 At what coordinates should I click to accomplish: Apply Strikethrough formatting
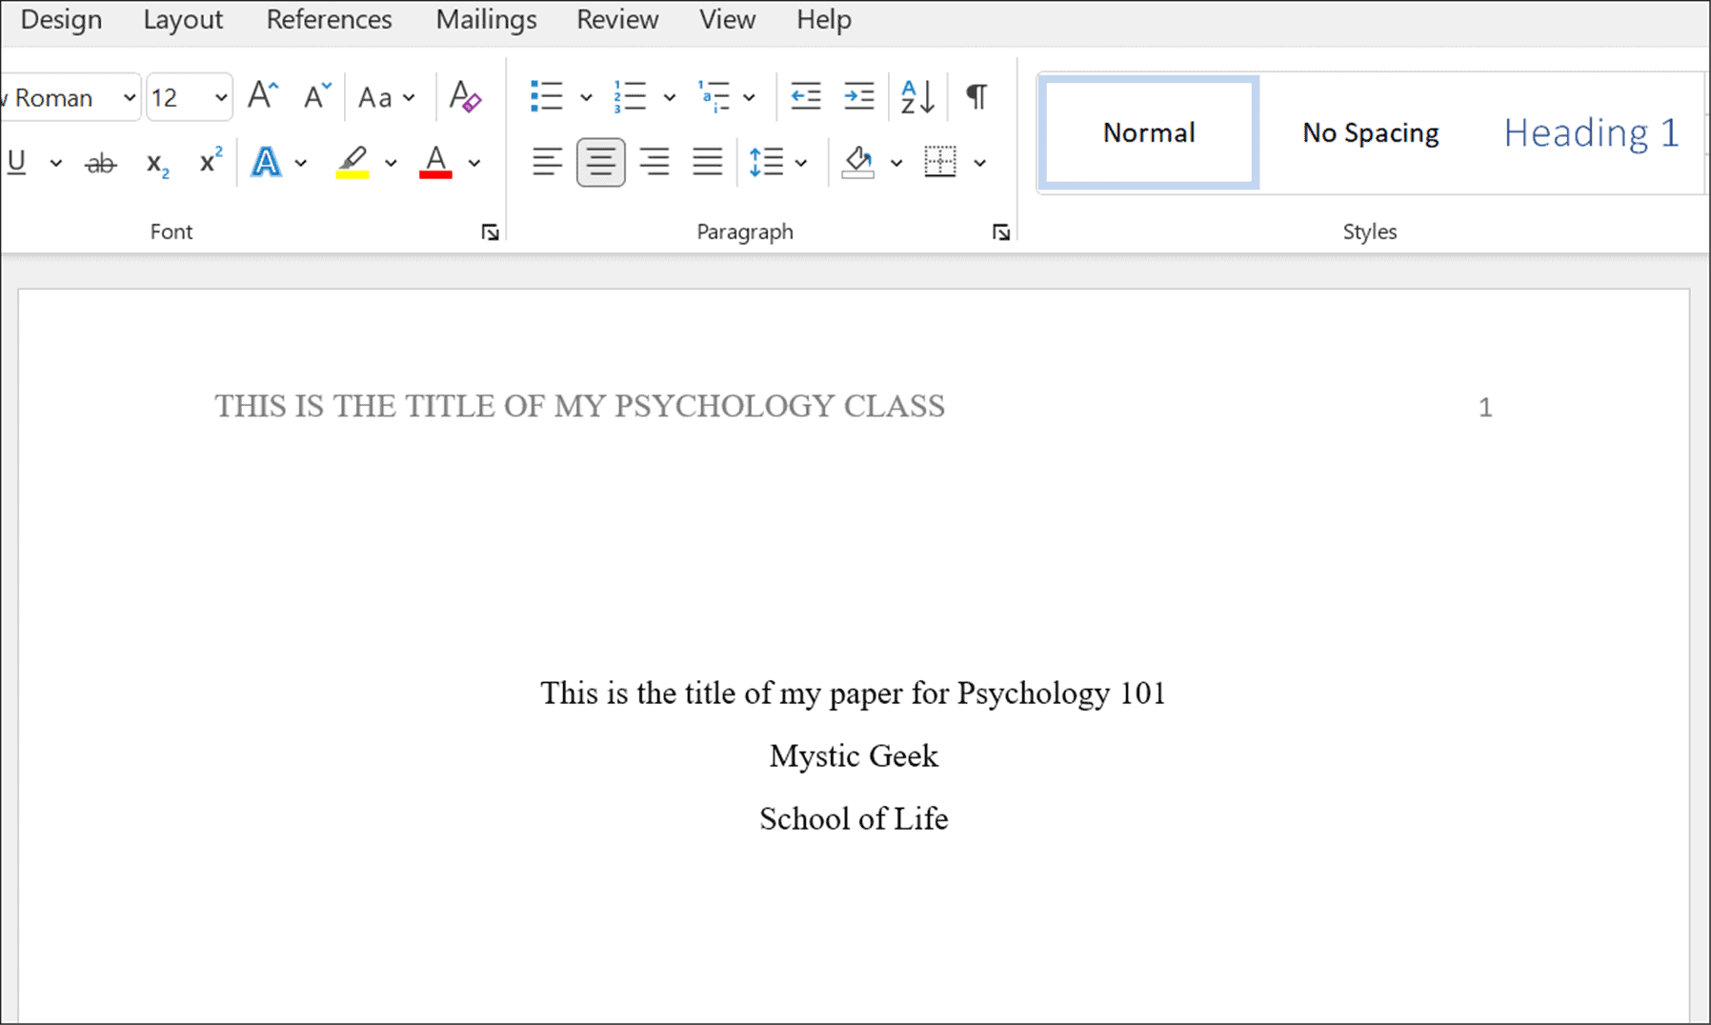(x=100, y=162)
